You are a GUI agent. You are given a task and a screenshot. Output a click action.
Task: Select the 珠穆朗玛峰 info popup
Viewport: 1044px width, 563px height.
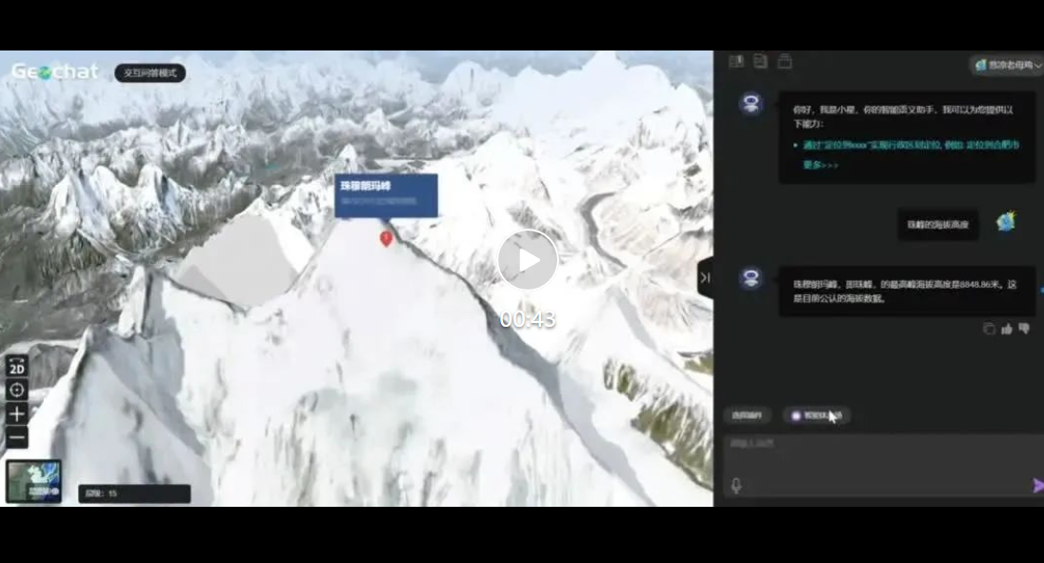coord(386,194)
